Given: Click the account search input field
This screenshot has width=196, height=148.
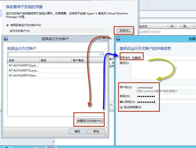Looking at the screenshot, I should 53,54.
